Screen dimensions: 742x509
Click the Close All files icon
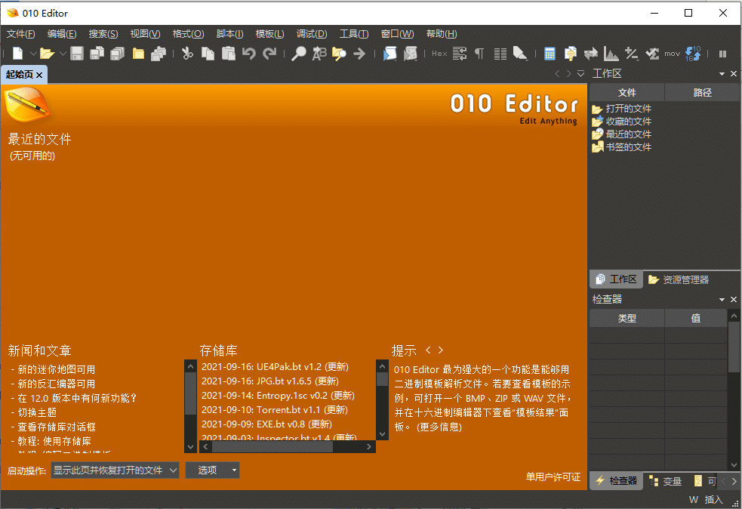tap(159, 54)
